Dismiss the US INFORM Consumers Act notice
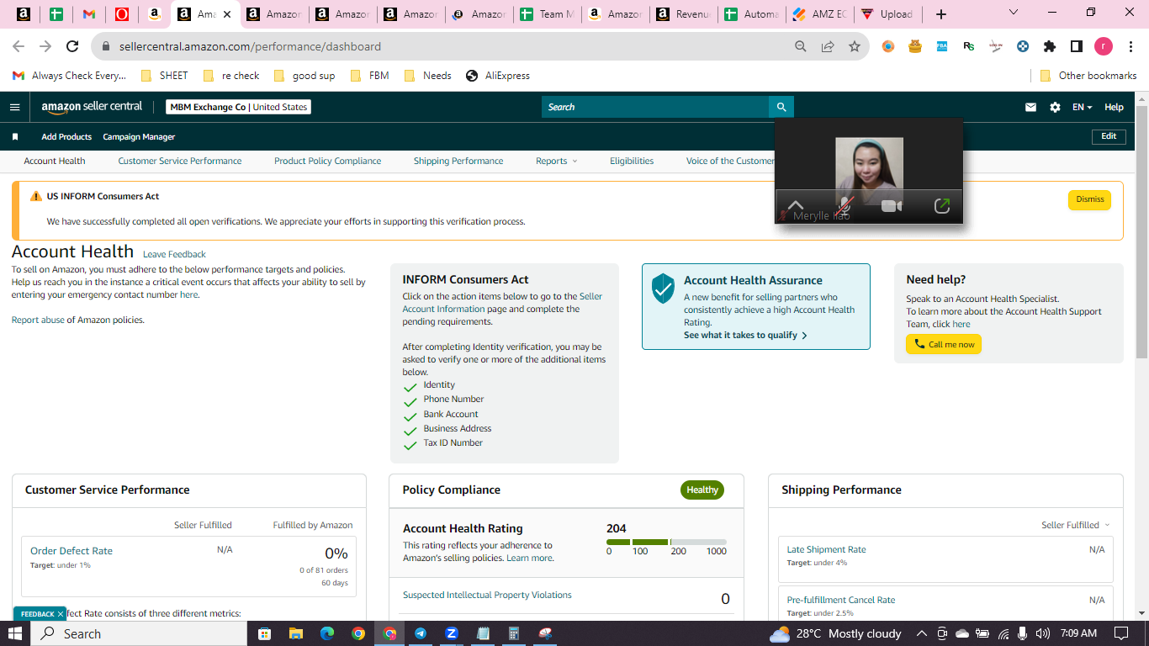This screenshot has width=1149, height=646. pyautogui.click(x=1089, y=199)
